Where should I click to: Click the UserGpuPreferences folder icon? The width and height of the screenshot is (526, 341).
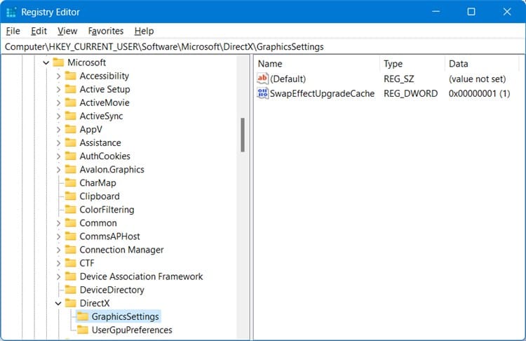click(x=83, y=330)
